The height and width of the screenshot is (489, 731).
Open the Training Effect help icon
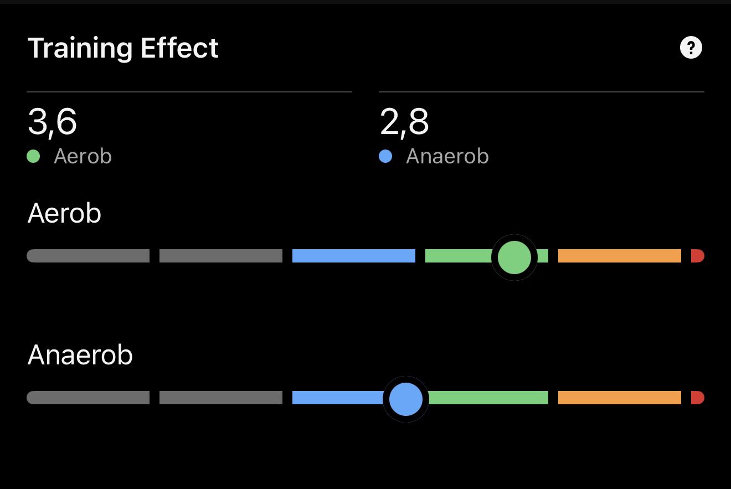pyautogui.click(x=691, y=48)
